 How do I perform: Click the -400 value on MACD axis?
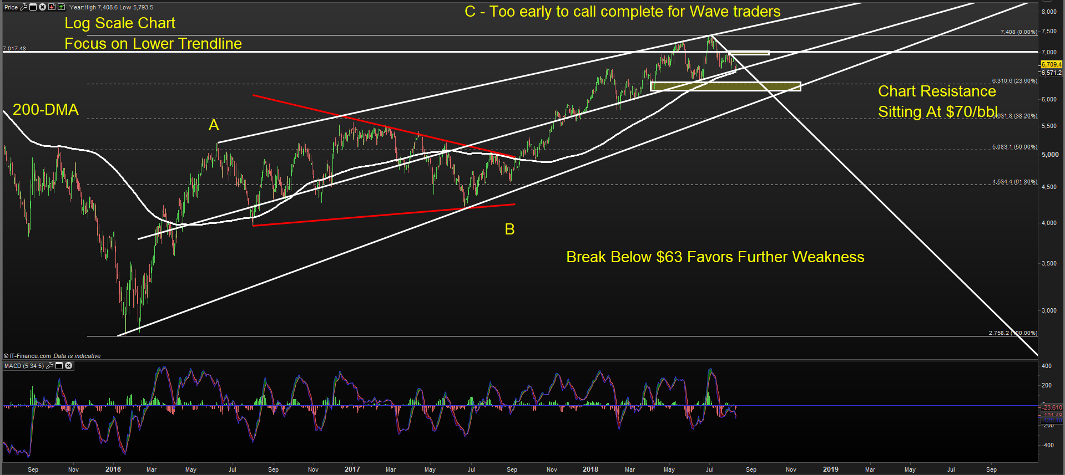click(1047, 445)
